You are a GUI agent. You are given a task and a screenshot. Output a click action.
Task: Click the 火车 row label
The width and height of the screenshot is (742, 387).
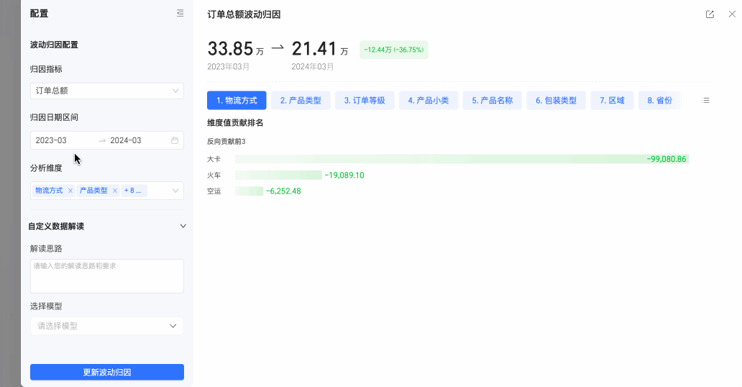(x=214, y=176)
